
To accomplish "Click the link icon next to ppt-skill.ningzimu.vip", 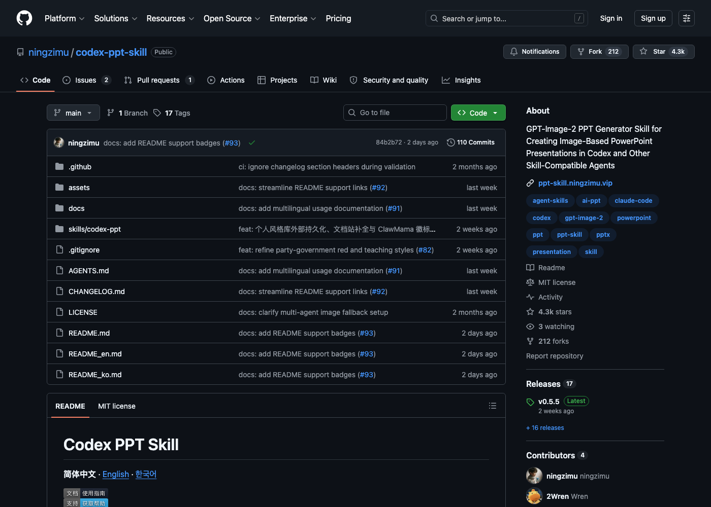I will click(530, 183).
